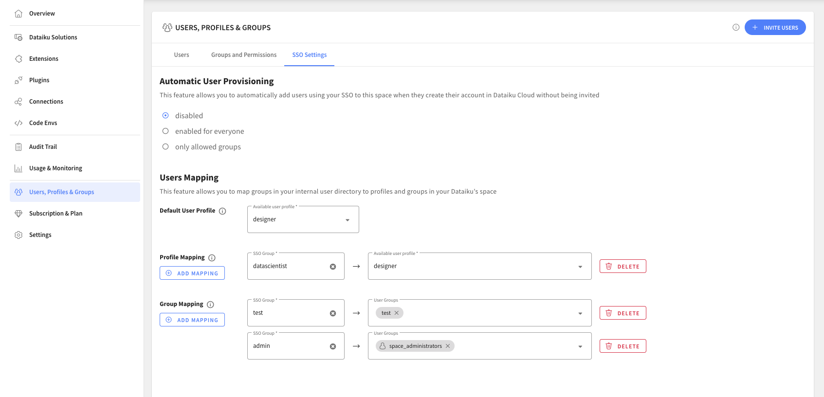824x397 pixels.
Task: Show the Profile Mapping info tooltip
Action: [212, 258]
